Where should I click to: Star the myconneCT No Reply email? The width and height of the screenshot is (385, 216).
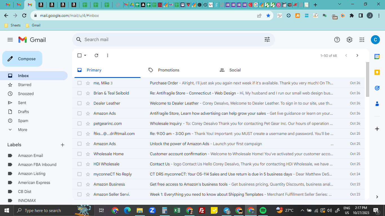tap(88, 174)
